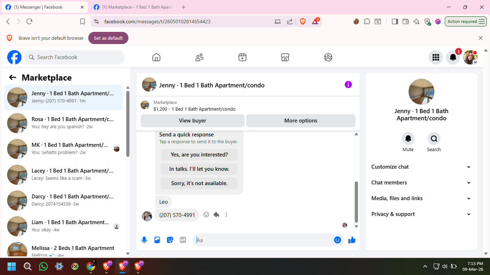Open Brave Wallet icon in toolbar
Viewport: 490px width, 275px height.
pyautogui.click(x=406, y=21)
